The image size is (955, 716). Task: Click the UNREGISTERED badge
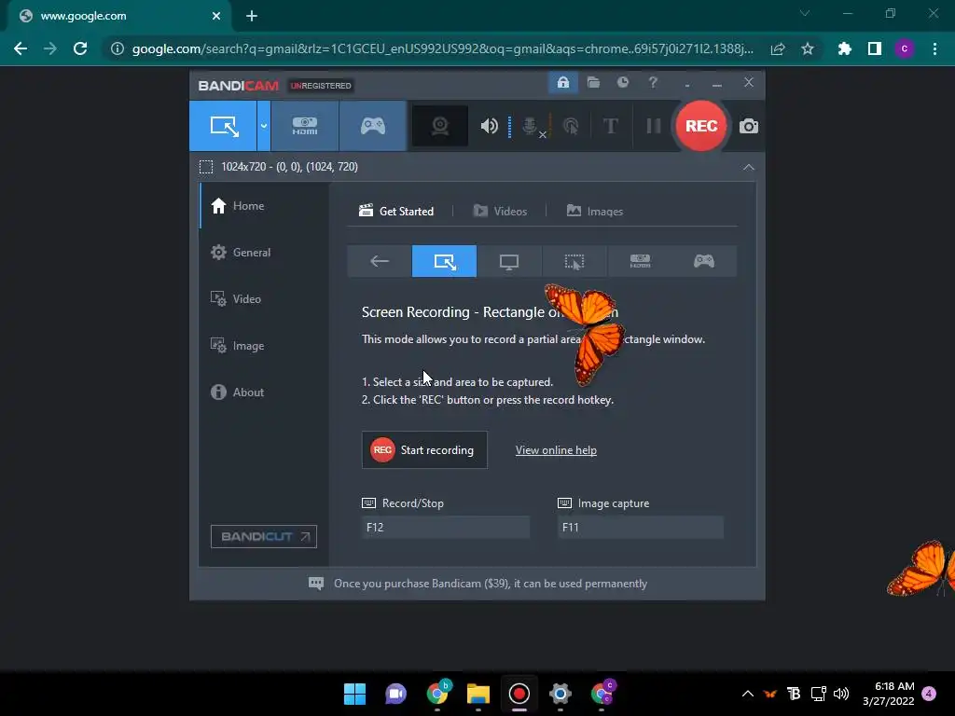(321, 86)
